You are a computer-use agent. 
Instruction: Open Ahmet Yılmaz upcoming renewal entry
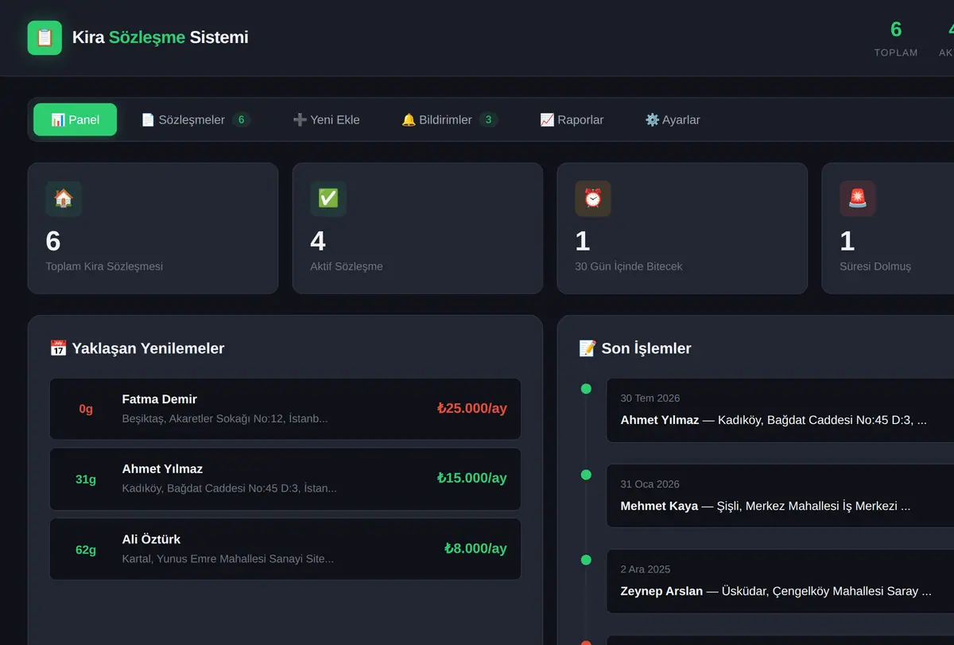(285, 479)
